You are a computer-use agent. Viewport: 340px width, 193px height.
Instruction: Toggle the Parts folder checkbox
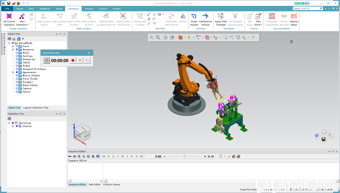click(17, 46)
